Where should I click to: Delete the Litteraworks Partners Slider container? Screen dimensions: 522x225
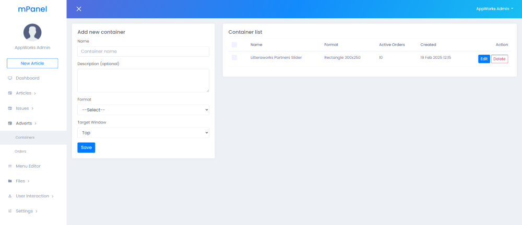(x=500, y=59)
